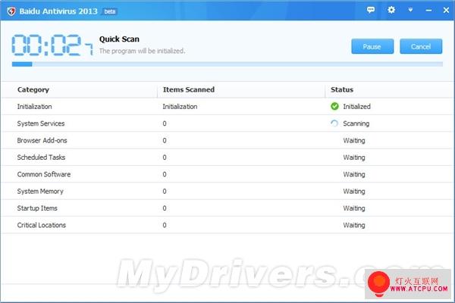Click items count for Startup Items
Image resolution: width=455 pixels, height=303 pixels.
pos(165,208)
